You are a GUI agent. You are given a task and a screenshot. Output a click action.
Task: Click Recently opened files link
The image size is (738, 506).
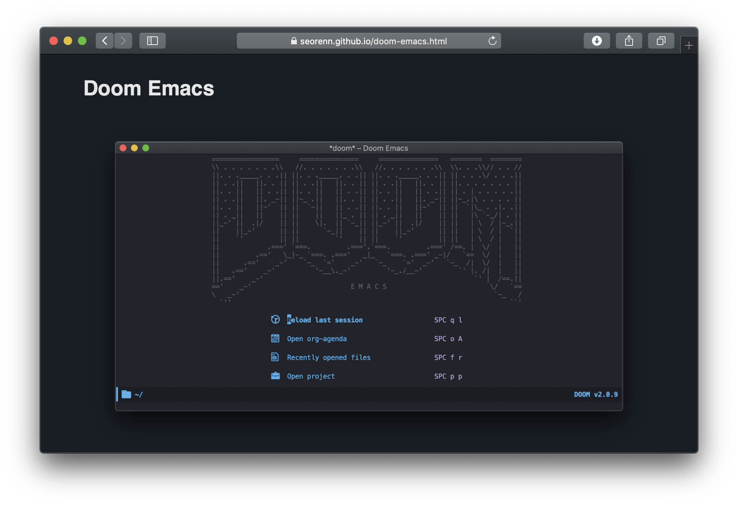pos(329,357)
